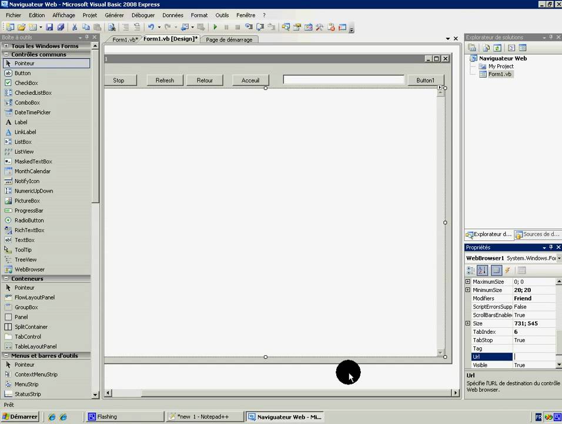The image size is (562, 424).
Task: Click the New Project toolbar icon
Action: [x=10, y=27]
